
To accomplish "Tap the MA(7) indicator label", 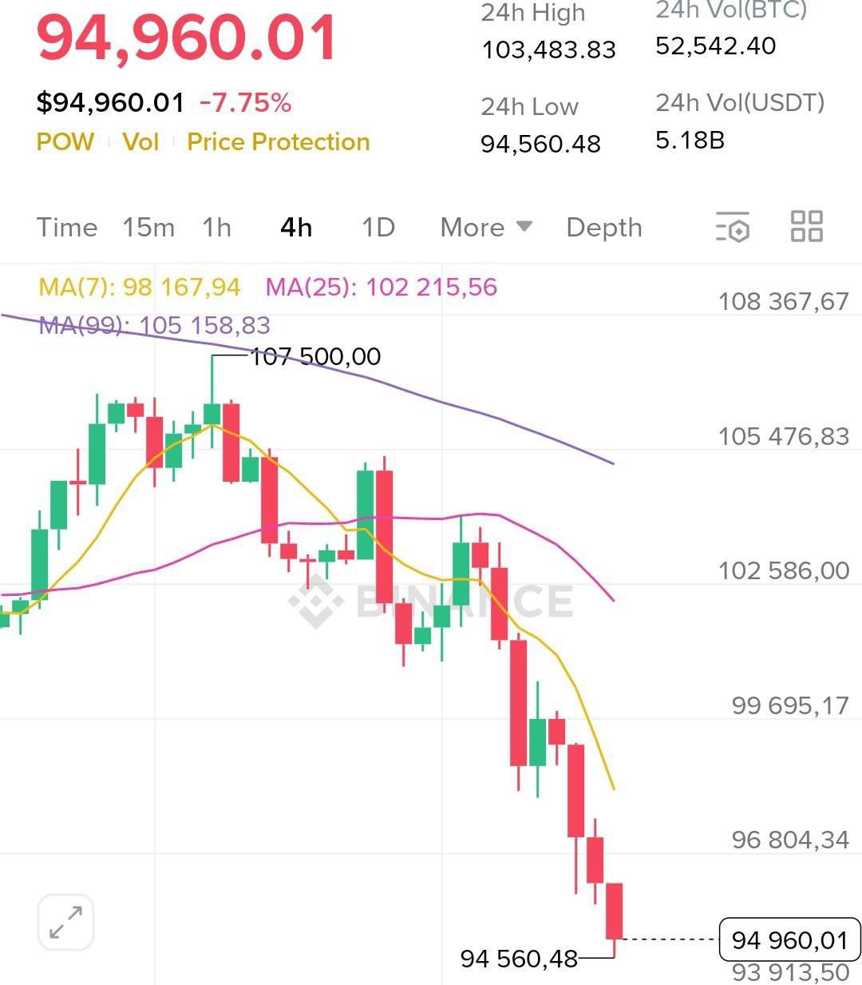I will coord(140,287).
